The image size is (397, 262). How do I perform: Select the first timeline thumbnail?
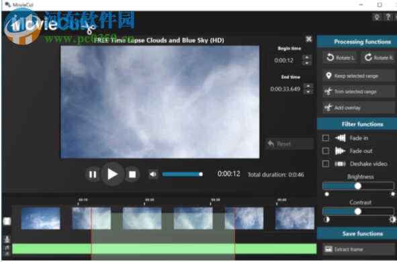(40, 218)
